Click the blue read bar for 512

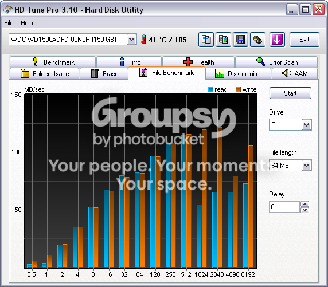[x=183, y=201]
